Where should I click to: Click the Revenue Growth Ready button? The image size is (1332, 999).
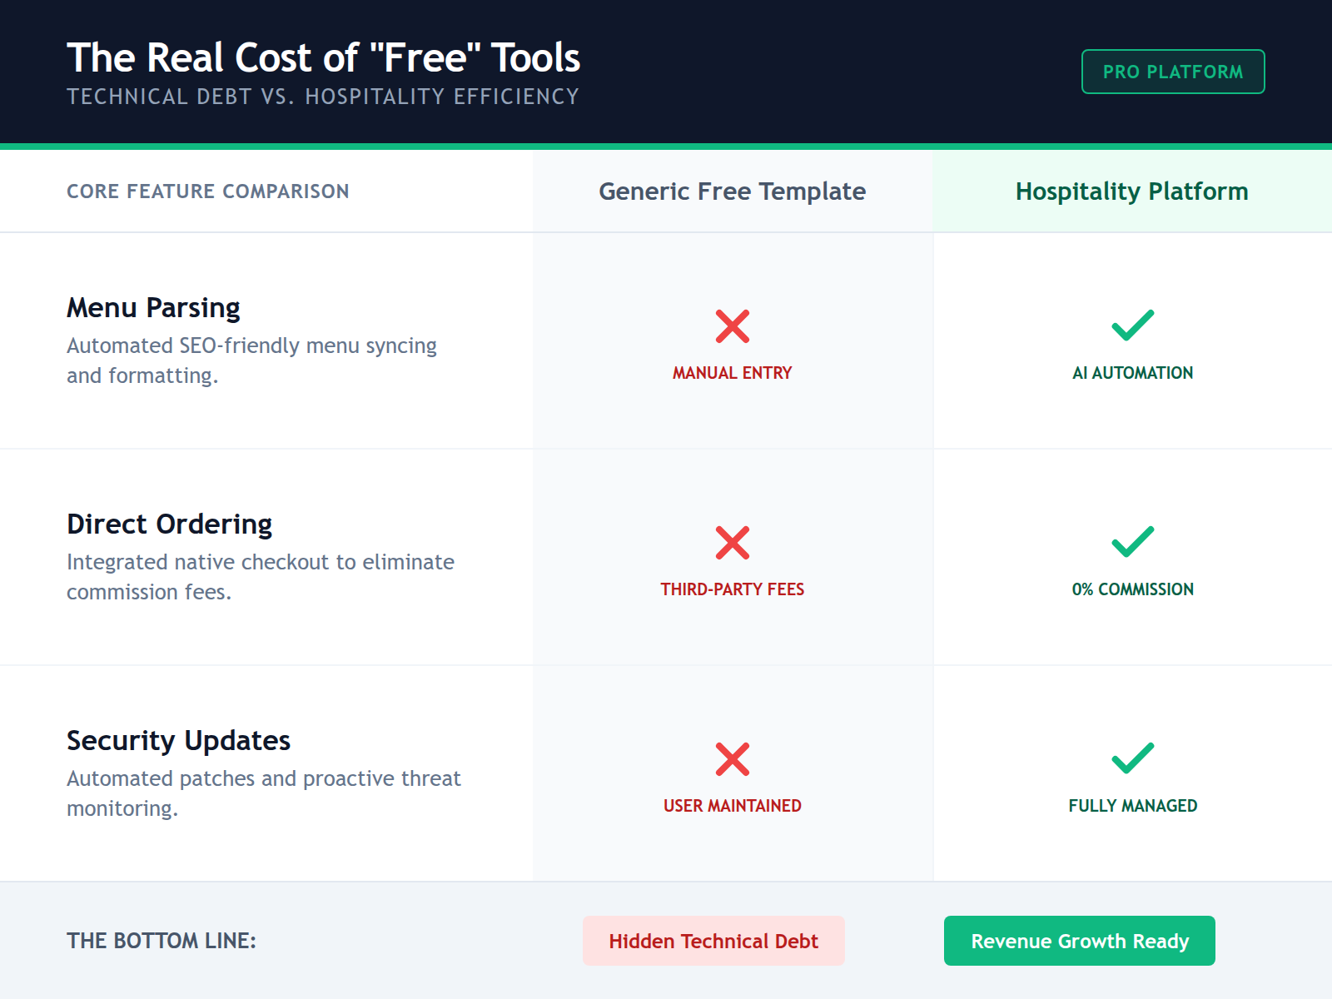1080,941
